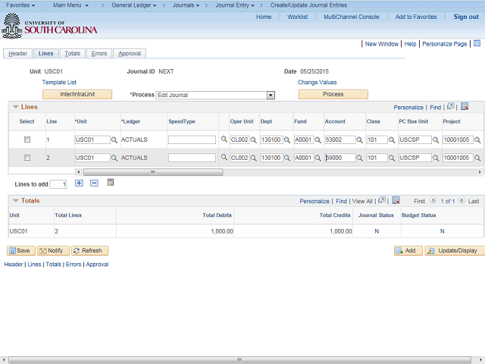Open the Main Menu dropdown
Image resolution: width=485 pixels, height=364 pixels.
coord(70,5)
